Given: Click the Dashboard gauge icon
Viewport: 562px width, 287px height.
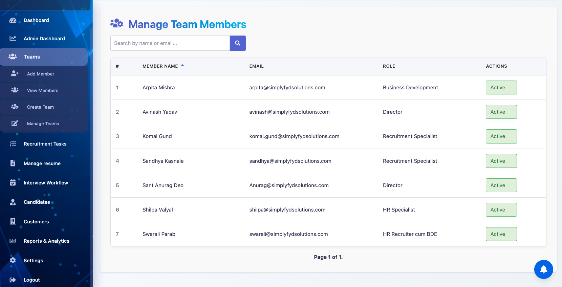Looking at the screenshot, I should 13,20.
